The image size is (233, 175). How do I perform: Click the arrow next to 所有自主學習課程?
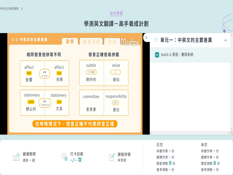tap(22, 9)
